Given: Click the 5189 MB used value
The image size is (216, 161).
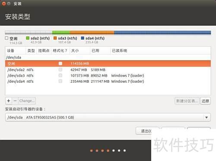Looking at the screenshot, I should click(98, 70).
